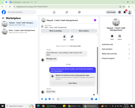135x108 pixels.
Task: View site information icon in address bar
Action: click(14, 6)
